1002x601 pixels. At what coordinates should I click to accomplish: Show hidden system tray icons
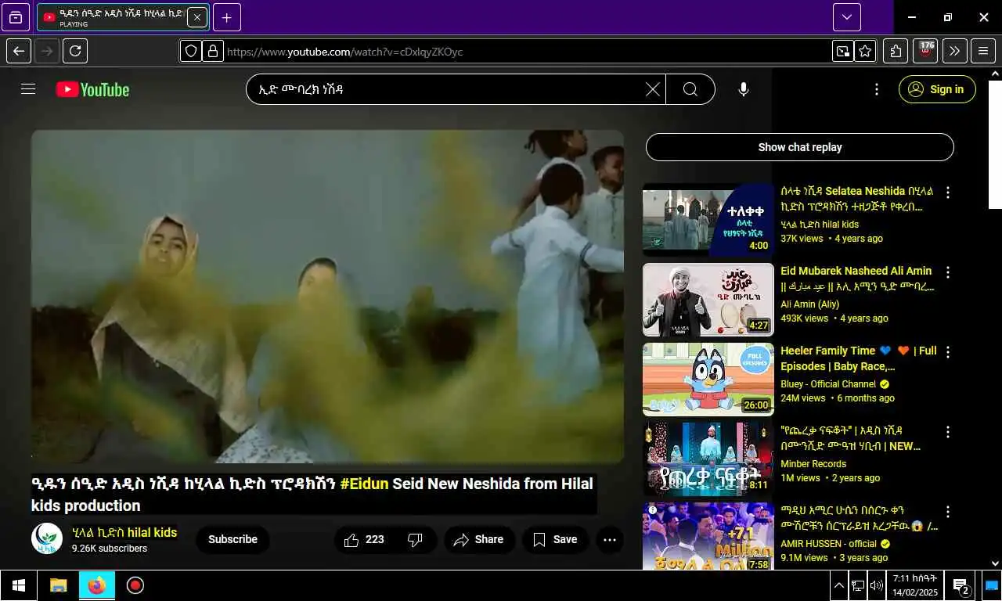pos(838,585)
